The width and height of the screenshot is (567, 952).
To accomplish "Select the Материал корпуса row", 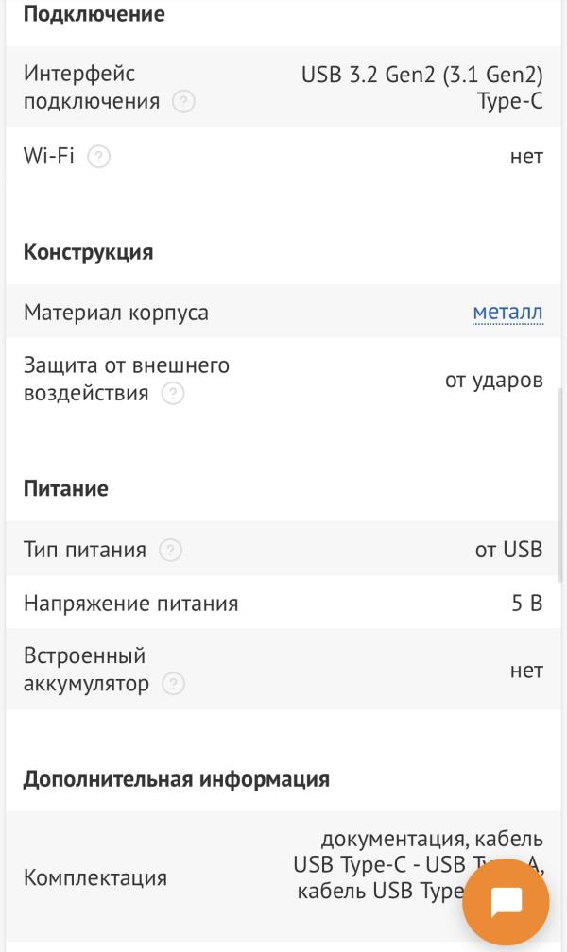I will click(x=283, y=312).
